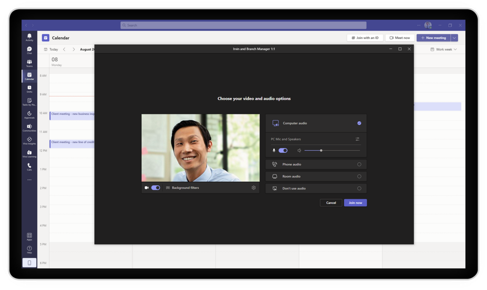The width and height of the screenshot is (487, 290).
Task: Open PC Mic and Speakers device settings
Action: pos(357,139)
